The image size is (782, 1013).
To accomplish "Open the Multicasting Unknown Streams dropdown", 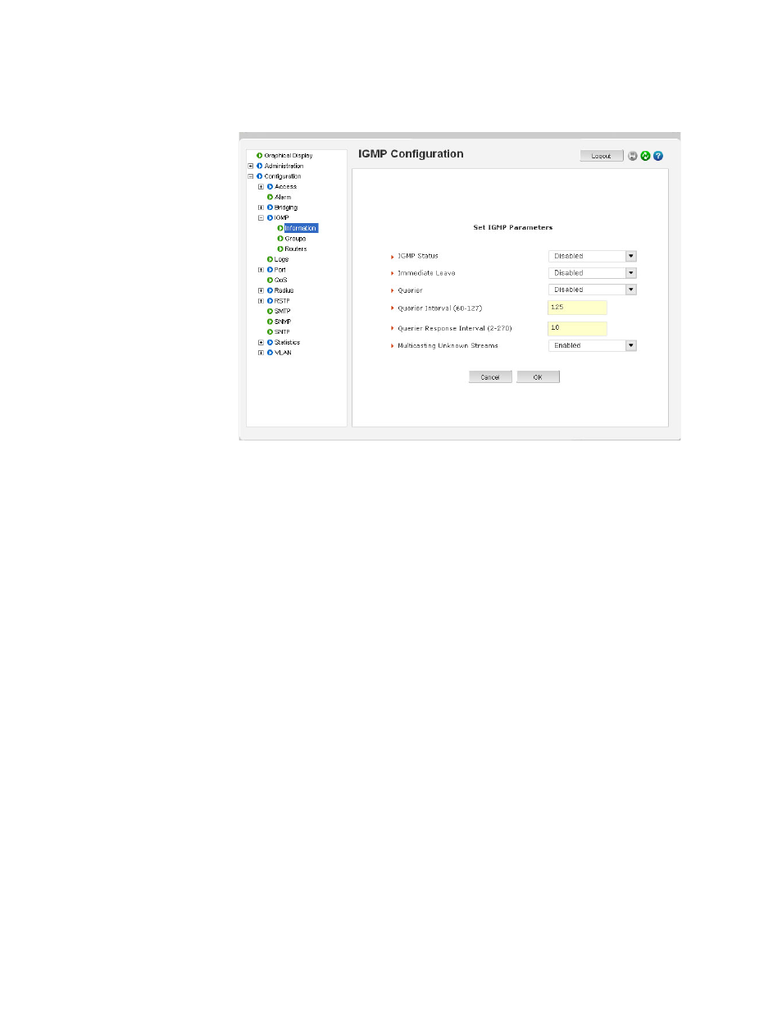I will [593, 345].
